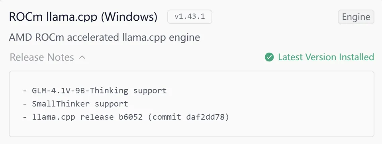This screenshot has height=144, width=382.
Task: Click the Engine tag badge
Action: pos(356,17)
